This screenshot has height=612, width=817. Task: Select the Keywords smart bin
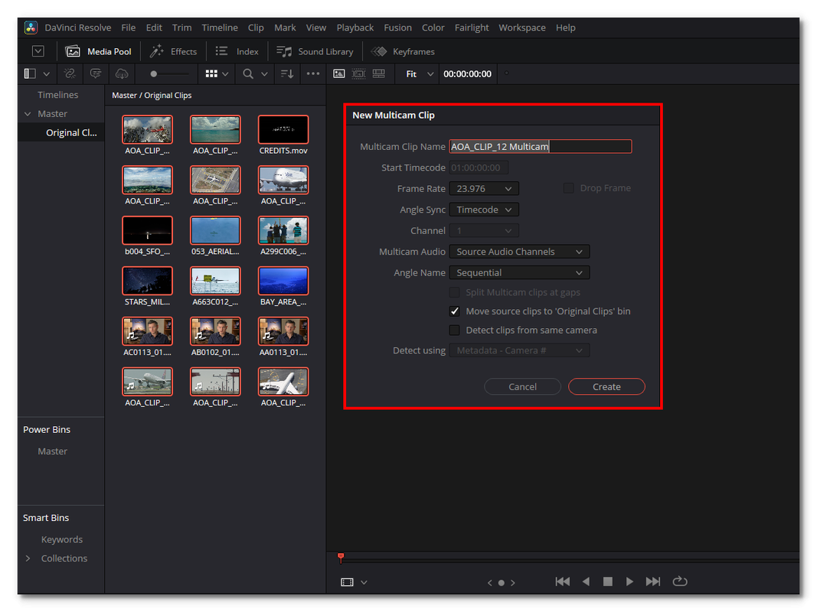[x=61, y=539]
